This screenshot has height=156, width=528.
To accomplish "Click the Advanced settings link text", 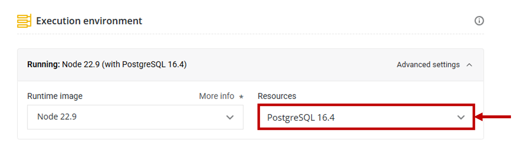I will (428, 65).
